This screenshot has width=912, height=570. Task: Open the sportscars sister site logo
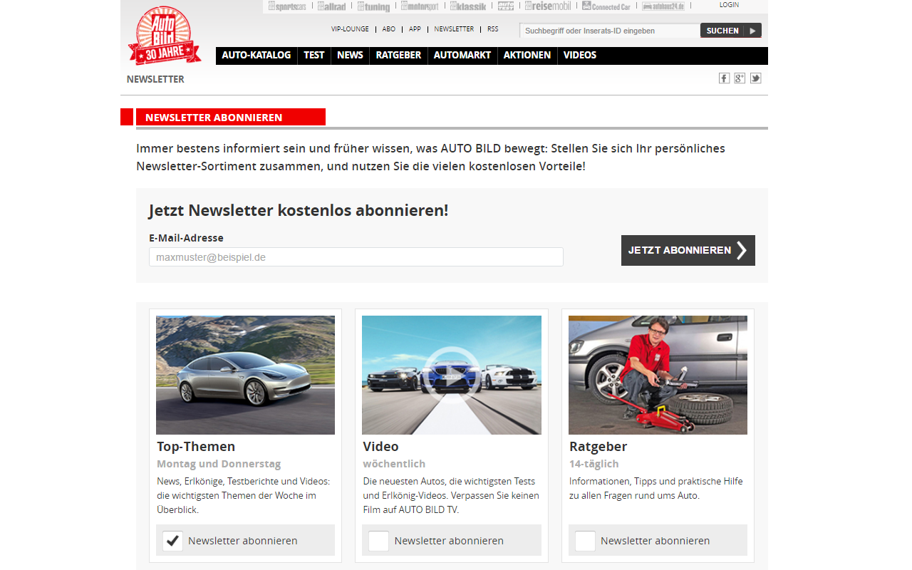pyautogui.click(x=287, y=6)
